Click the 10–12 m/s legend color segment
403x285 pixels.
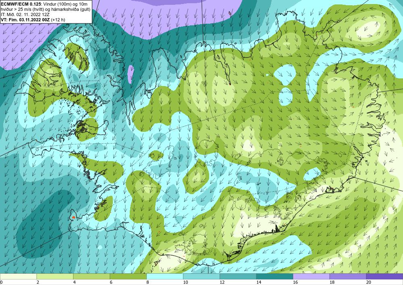click(201, 277)
